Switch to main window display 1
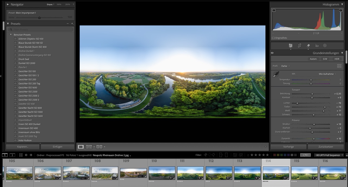The height and width of the screenshot is (187, 348). [5, 155]
